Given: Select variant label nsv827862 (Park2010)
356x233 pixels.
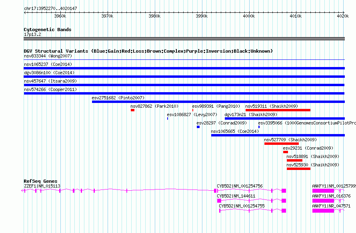Looking at the screenshot, I should tap(154, 106).
